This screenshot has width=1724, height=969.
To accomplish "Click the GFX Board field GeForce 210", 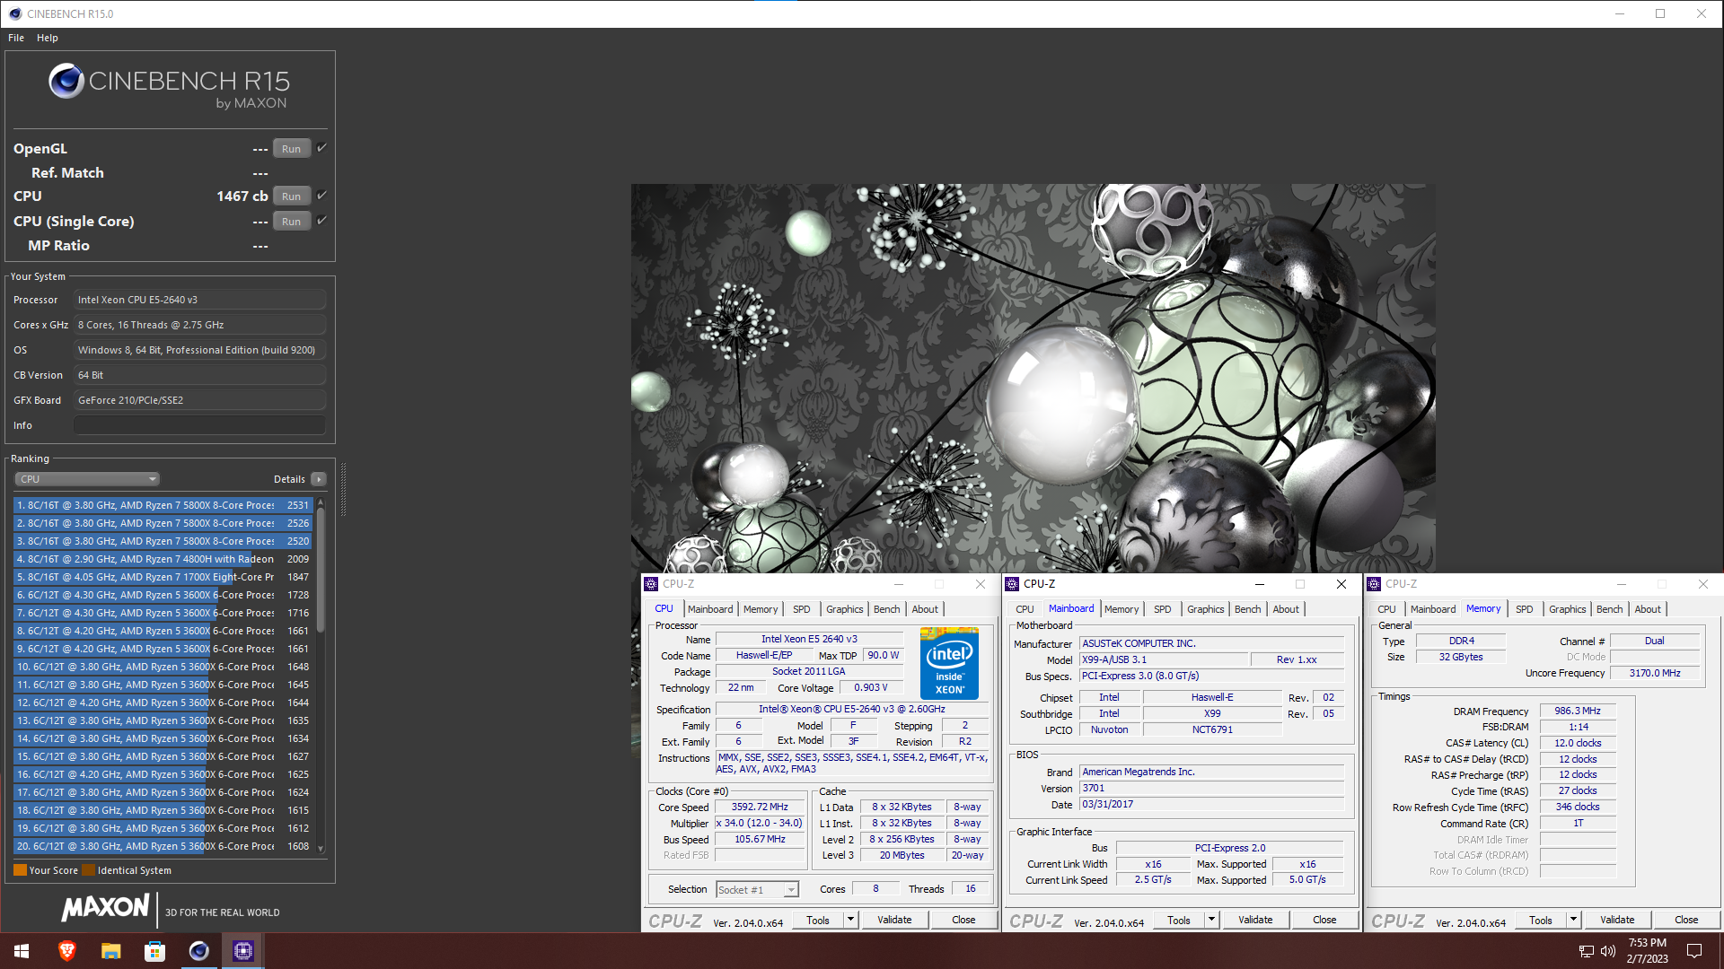I will pos(199,400).
